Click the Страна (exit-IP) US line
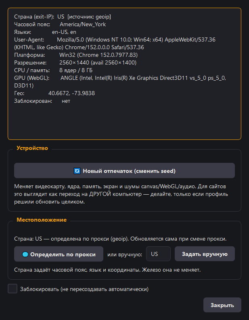 pos(63,17)
